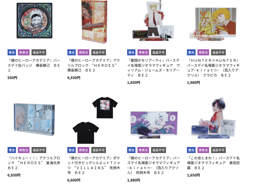Open the black VILLAINS T-shirt image
The height and width of the screenshot is (185, 253).
coord(95,120)
